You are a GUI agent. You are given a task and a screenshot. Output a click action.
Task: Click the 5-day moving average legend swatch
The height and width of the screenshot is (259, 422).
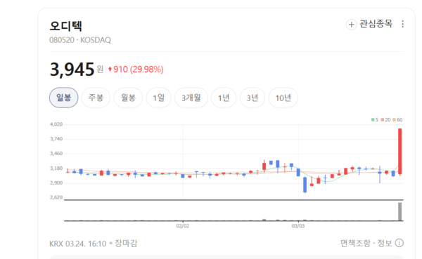tap(373, 120)
